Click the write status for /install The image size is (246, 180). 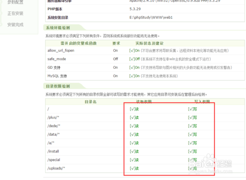point(192,151)
